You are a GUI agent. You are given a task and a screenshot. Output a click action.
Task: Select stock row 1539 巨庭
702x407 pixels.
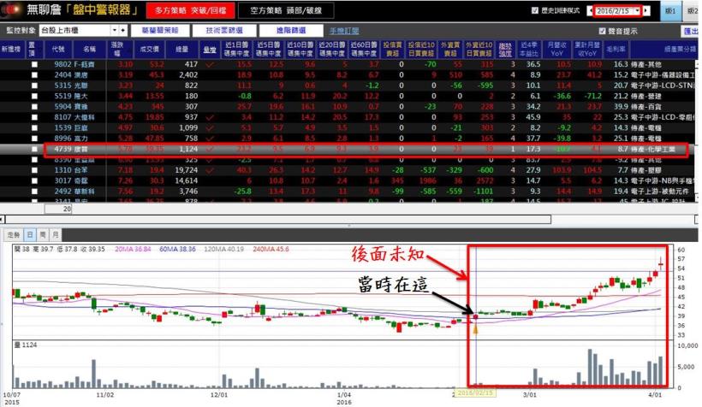(348, 128)
